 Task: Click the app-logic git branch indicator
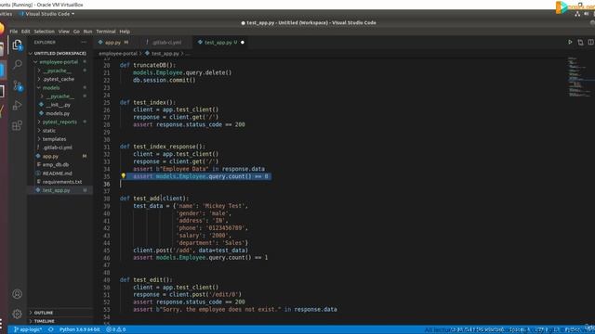coord(28,329)
